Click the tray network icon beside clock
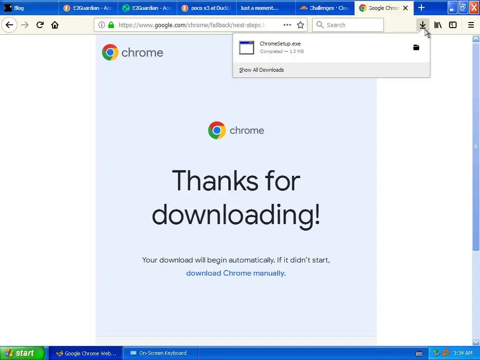The width and height of the screenshot is (480, 360). [x=436, y=353]
